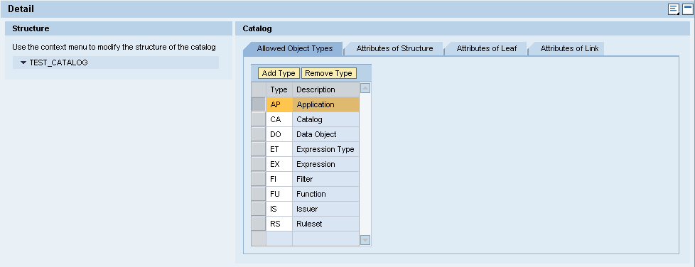Image resolution: width=695 pixels, height=267 pixels.
Task: Click the table scroll up arrow
Action: 365,88
